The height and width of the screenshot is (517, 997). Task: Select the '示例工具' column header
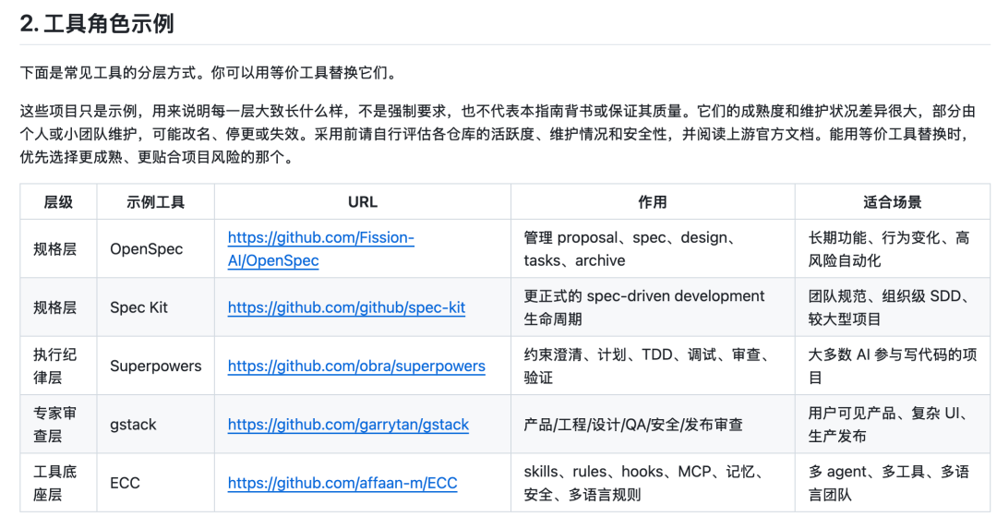(x=156, y=201)
